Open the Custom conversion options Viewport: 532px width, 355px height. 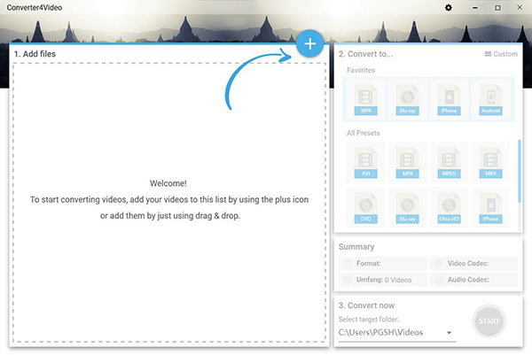click(x=501, y=54)
